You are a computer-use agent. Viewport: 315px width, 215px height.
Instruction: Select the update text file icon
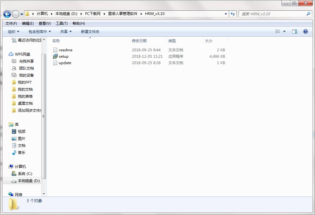pyautogui.click(x=55, y=63)
